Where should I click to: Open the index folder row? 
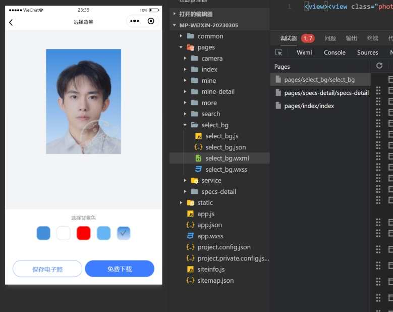219,70
